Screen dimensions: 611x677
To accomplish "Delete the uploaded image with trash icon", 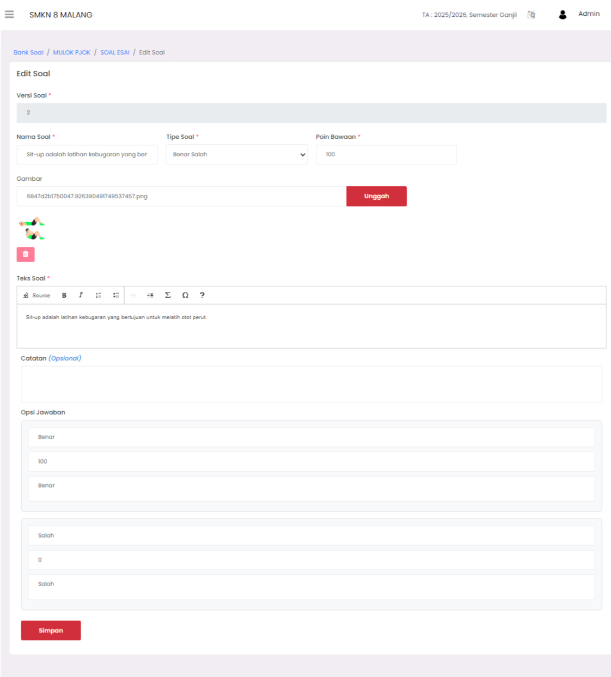I will (26, 254).
